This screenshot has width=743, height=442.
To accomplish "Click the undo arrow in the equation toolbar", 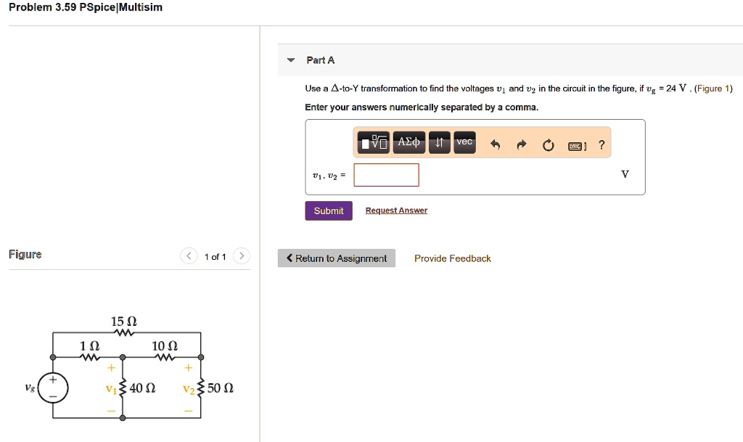I will pos(495,144).
